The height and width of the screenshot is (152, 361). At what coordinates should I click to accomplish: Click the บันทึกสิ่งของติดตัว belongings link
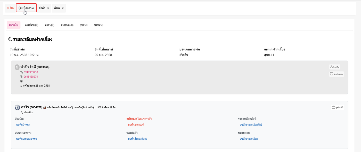tap(137, 139)
